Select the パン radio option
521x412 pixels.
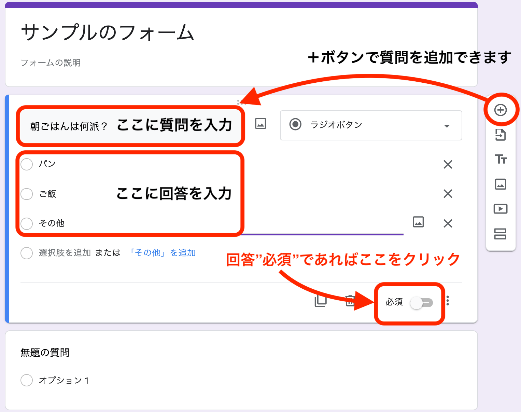tap(26, 164)
